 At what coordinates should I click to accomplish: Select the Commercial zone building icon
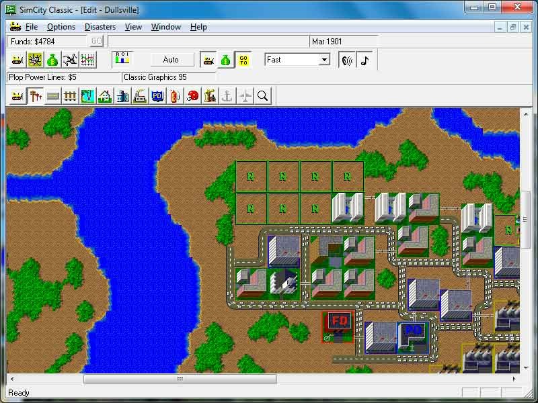click(122, 96)
